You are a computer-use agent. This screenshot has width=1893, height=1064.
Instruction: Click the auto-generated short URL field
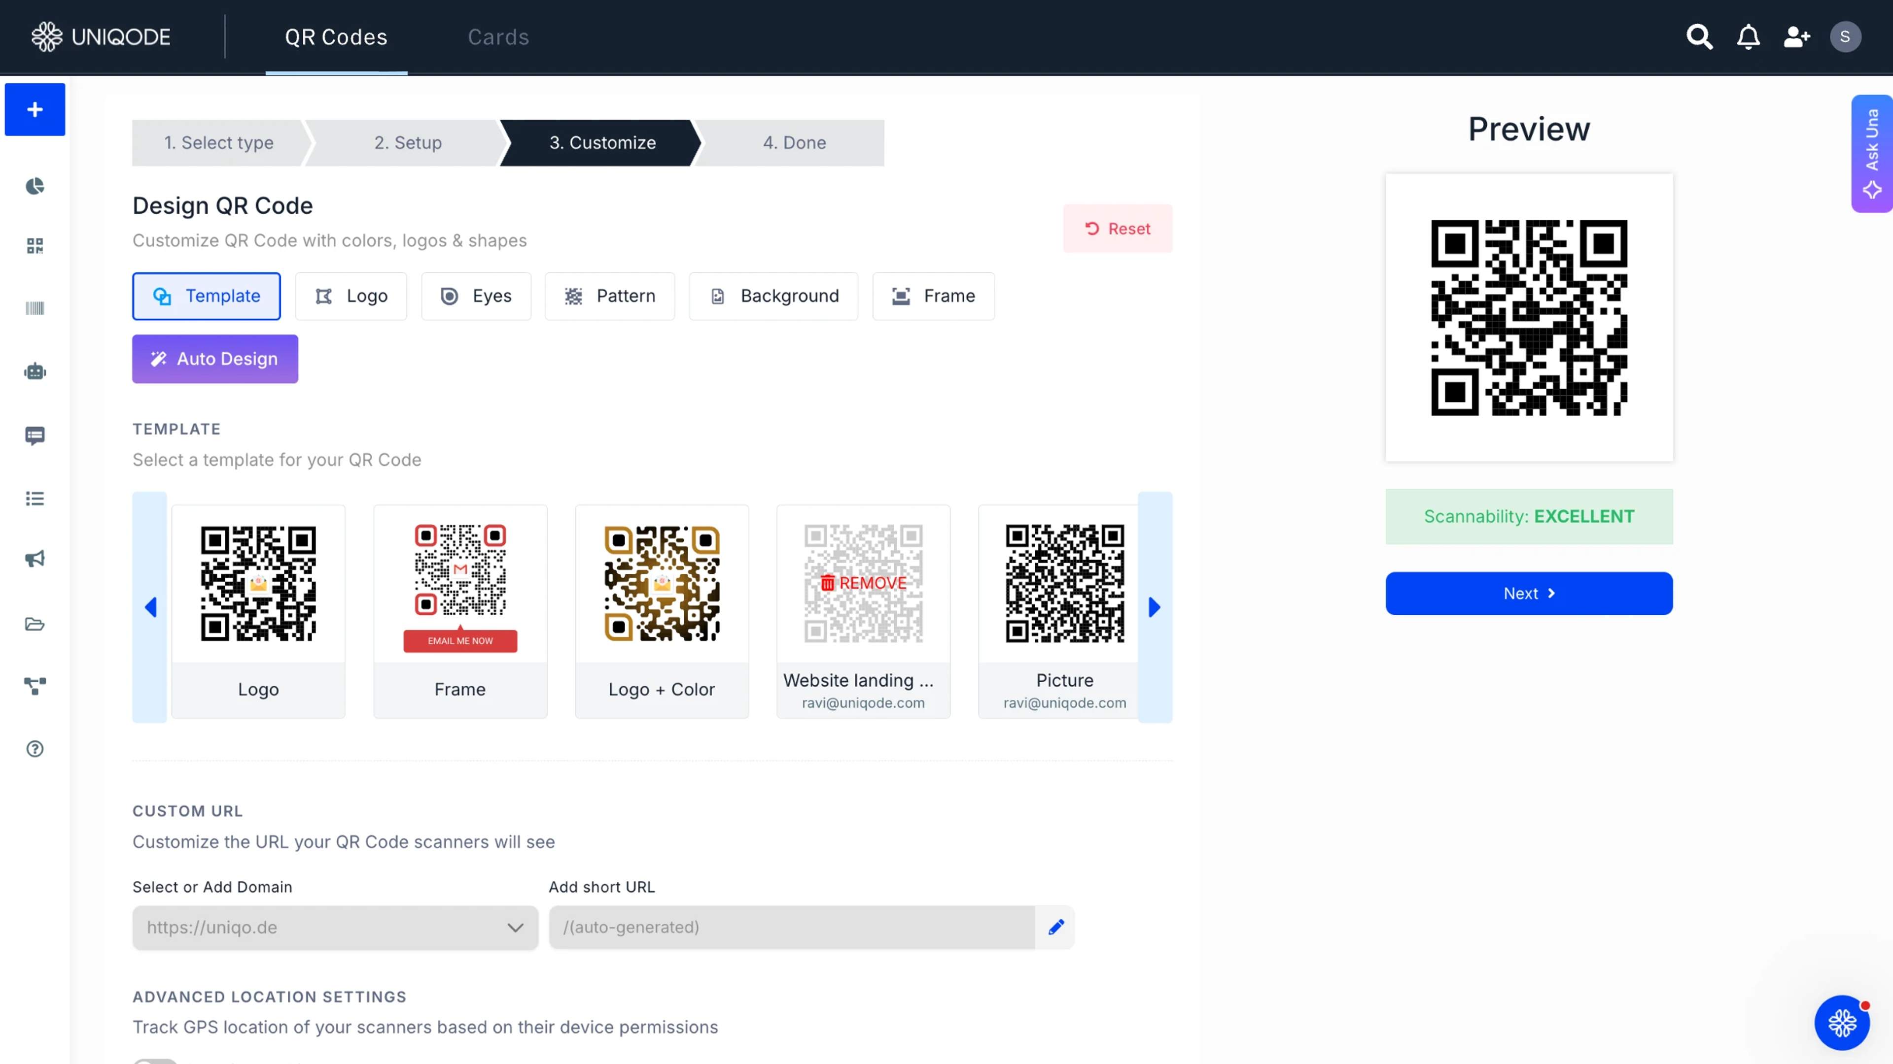coord(792,928)
